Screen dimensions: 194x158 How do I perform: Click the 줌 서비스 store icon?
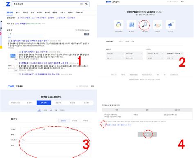coord(131,25)
